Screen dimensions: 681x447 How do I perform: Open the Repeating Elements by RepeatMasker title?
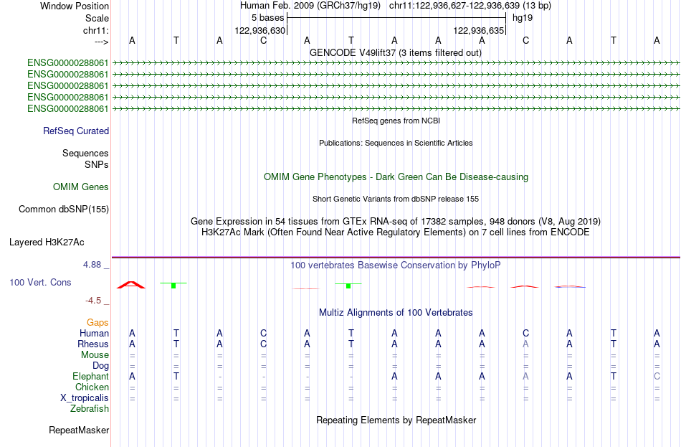[x=396, y=420]
